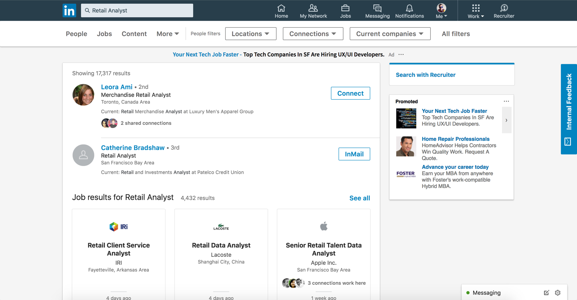Expand Current companies filter dropdown

[390, 34]
